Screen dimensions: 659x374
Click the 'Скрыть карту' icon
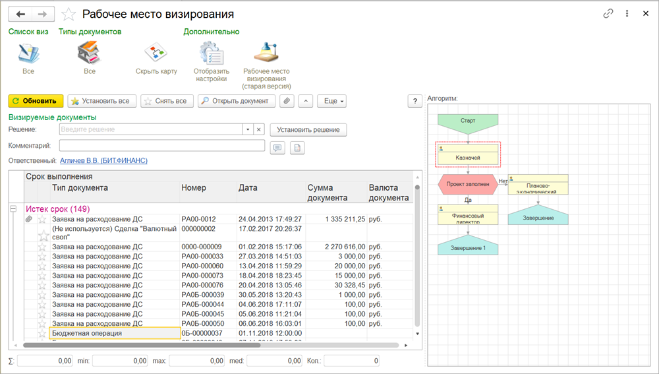click(156, 53)
